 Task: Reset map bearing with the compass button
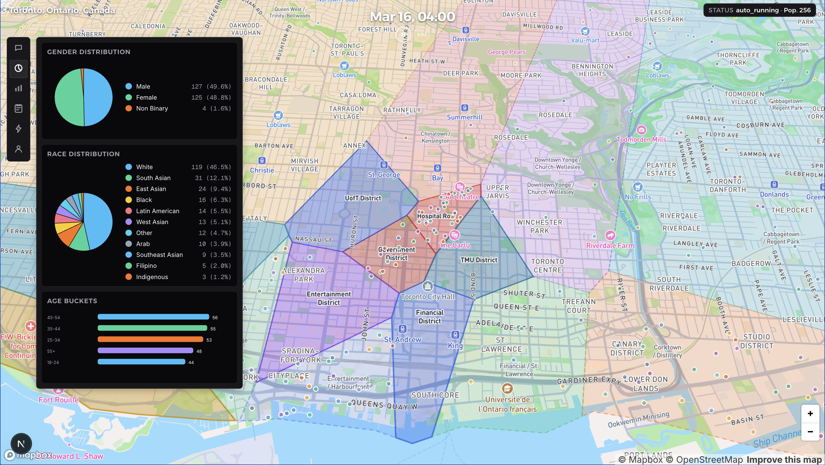21,444
